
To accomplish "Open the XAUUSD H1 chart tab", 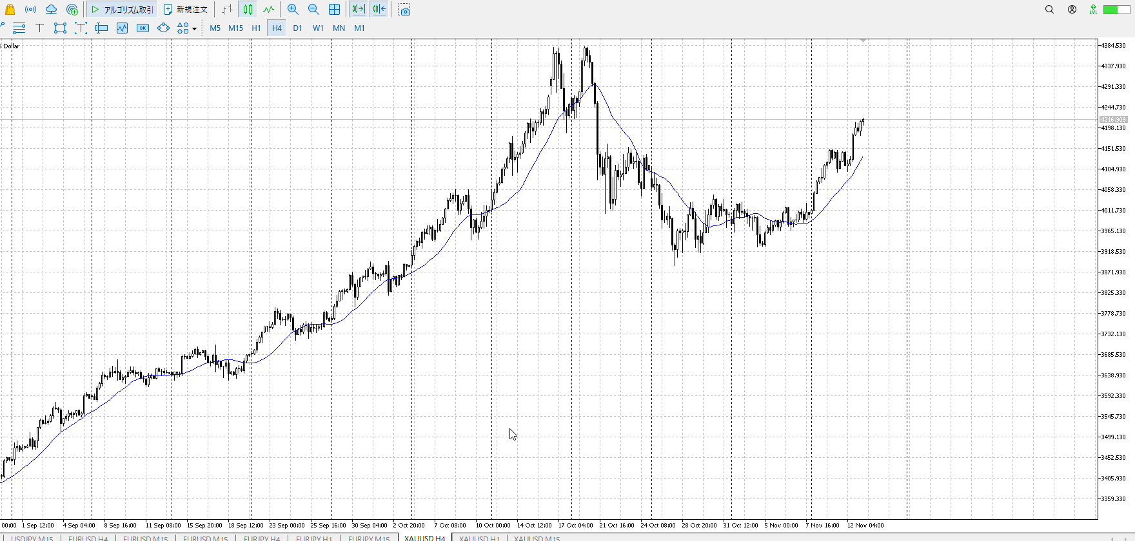I will (479, 538).
